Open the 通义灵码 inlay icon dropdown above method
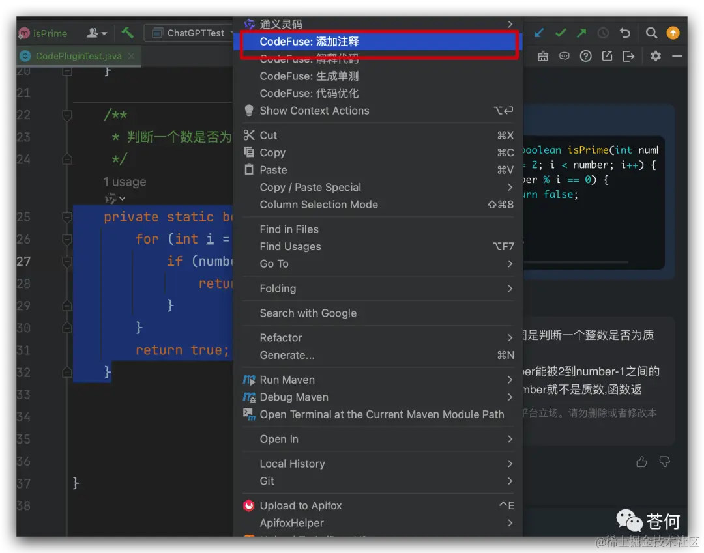 point(115,198)
